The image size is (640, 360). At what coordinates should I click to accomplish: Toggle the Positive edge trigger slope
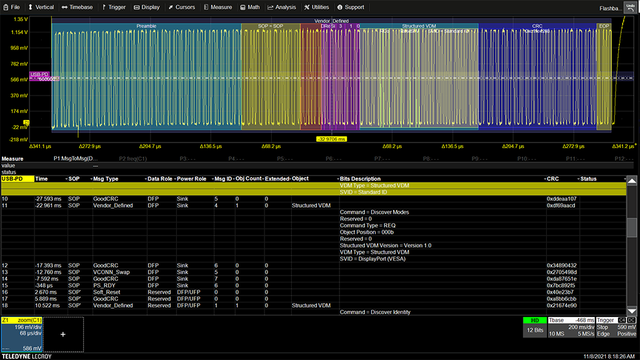coord(627,334)
